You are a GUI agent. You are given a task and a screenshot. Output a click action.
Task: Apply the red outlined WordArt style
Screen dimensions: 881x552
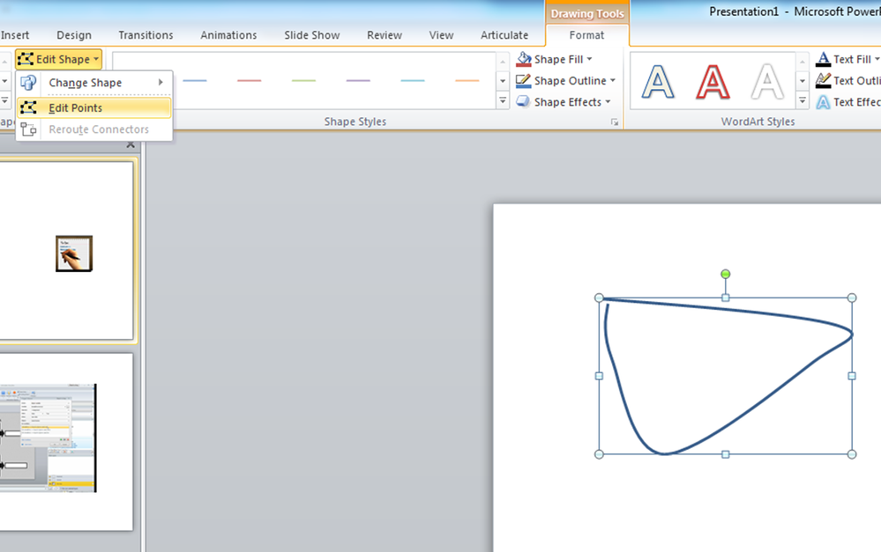713,81
